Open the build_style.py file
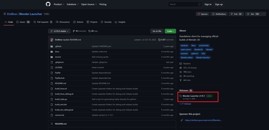This screenshot has width=269, height=130. (61, 99)
